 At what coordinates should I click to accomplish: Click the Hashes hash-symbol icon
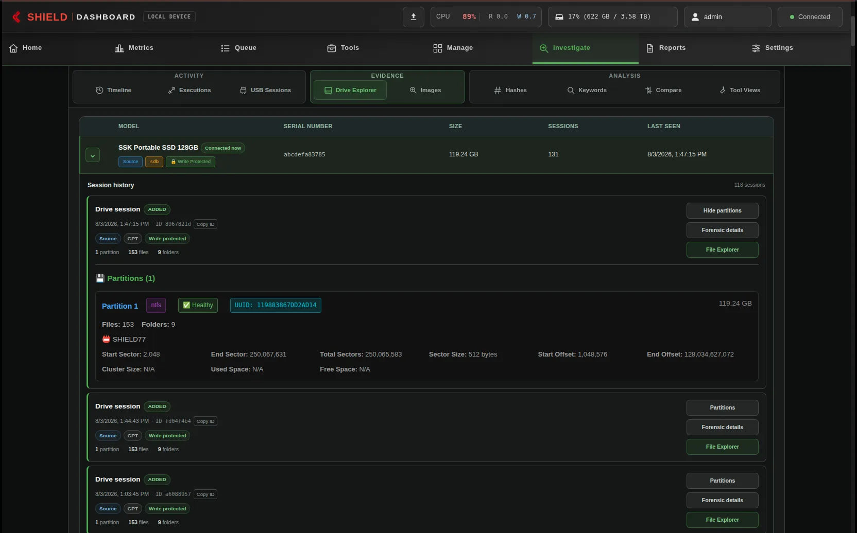click(498, 90)
